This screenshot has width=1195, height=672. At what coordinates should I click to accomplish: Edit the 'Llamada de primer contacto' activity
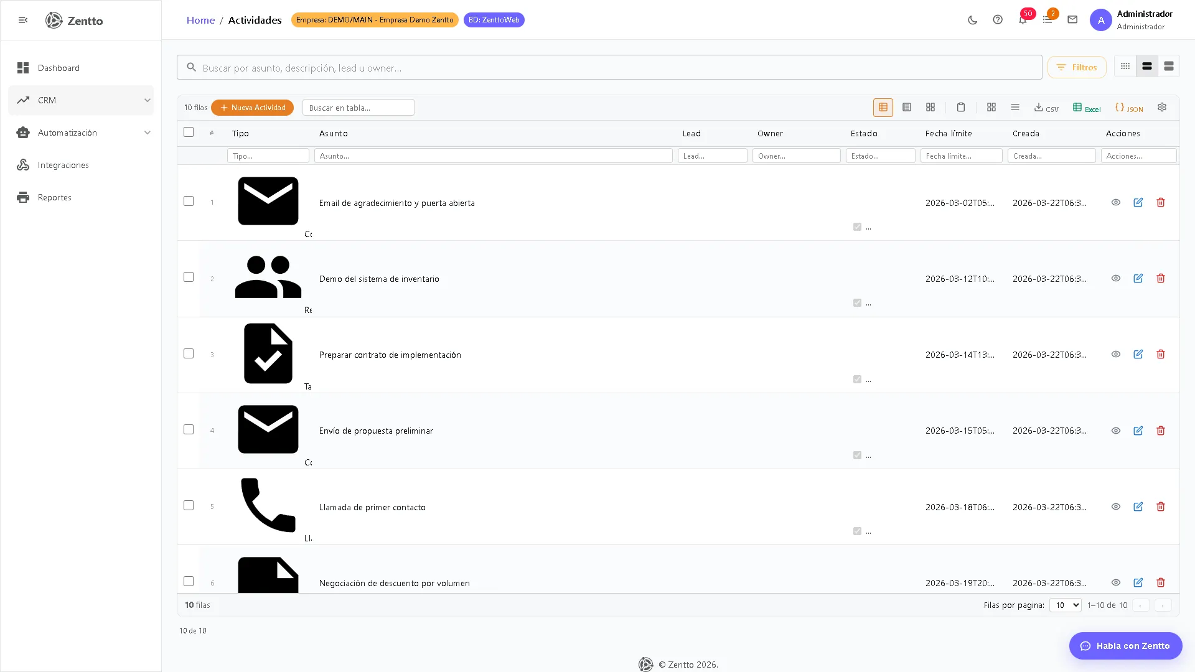(x=1138, y=506)
